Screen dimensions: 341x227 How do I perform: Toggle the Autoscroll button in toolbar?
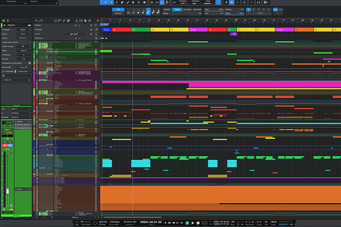pyautogui.click(x=232, y=2)
